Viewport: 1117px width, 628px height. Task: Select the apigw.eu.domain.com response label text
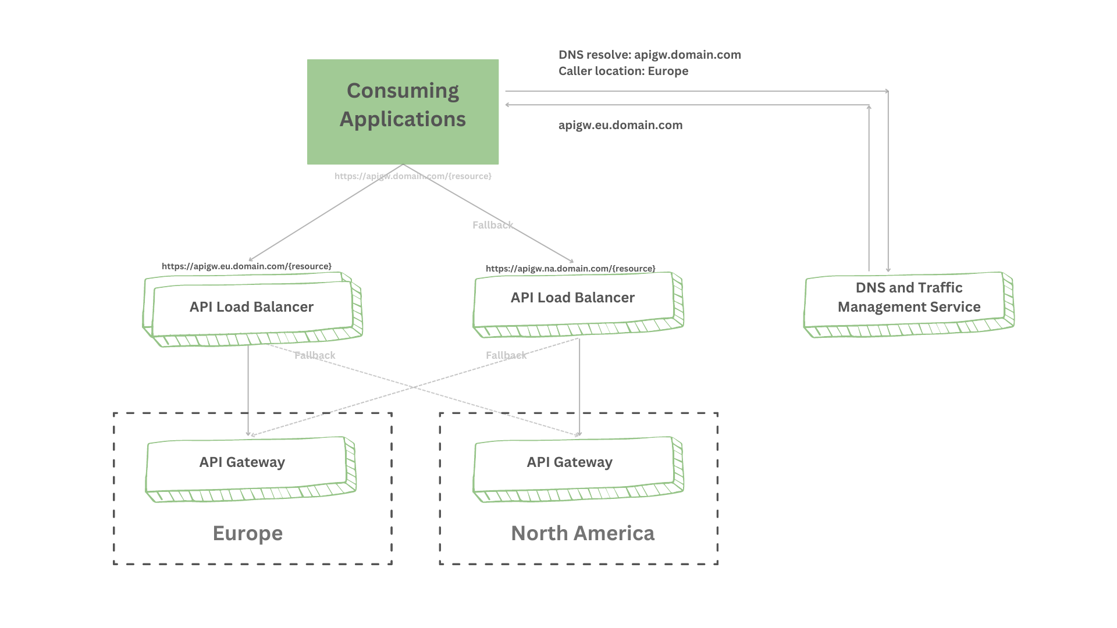pyautogui.click(x=621, y=125)
